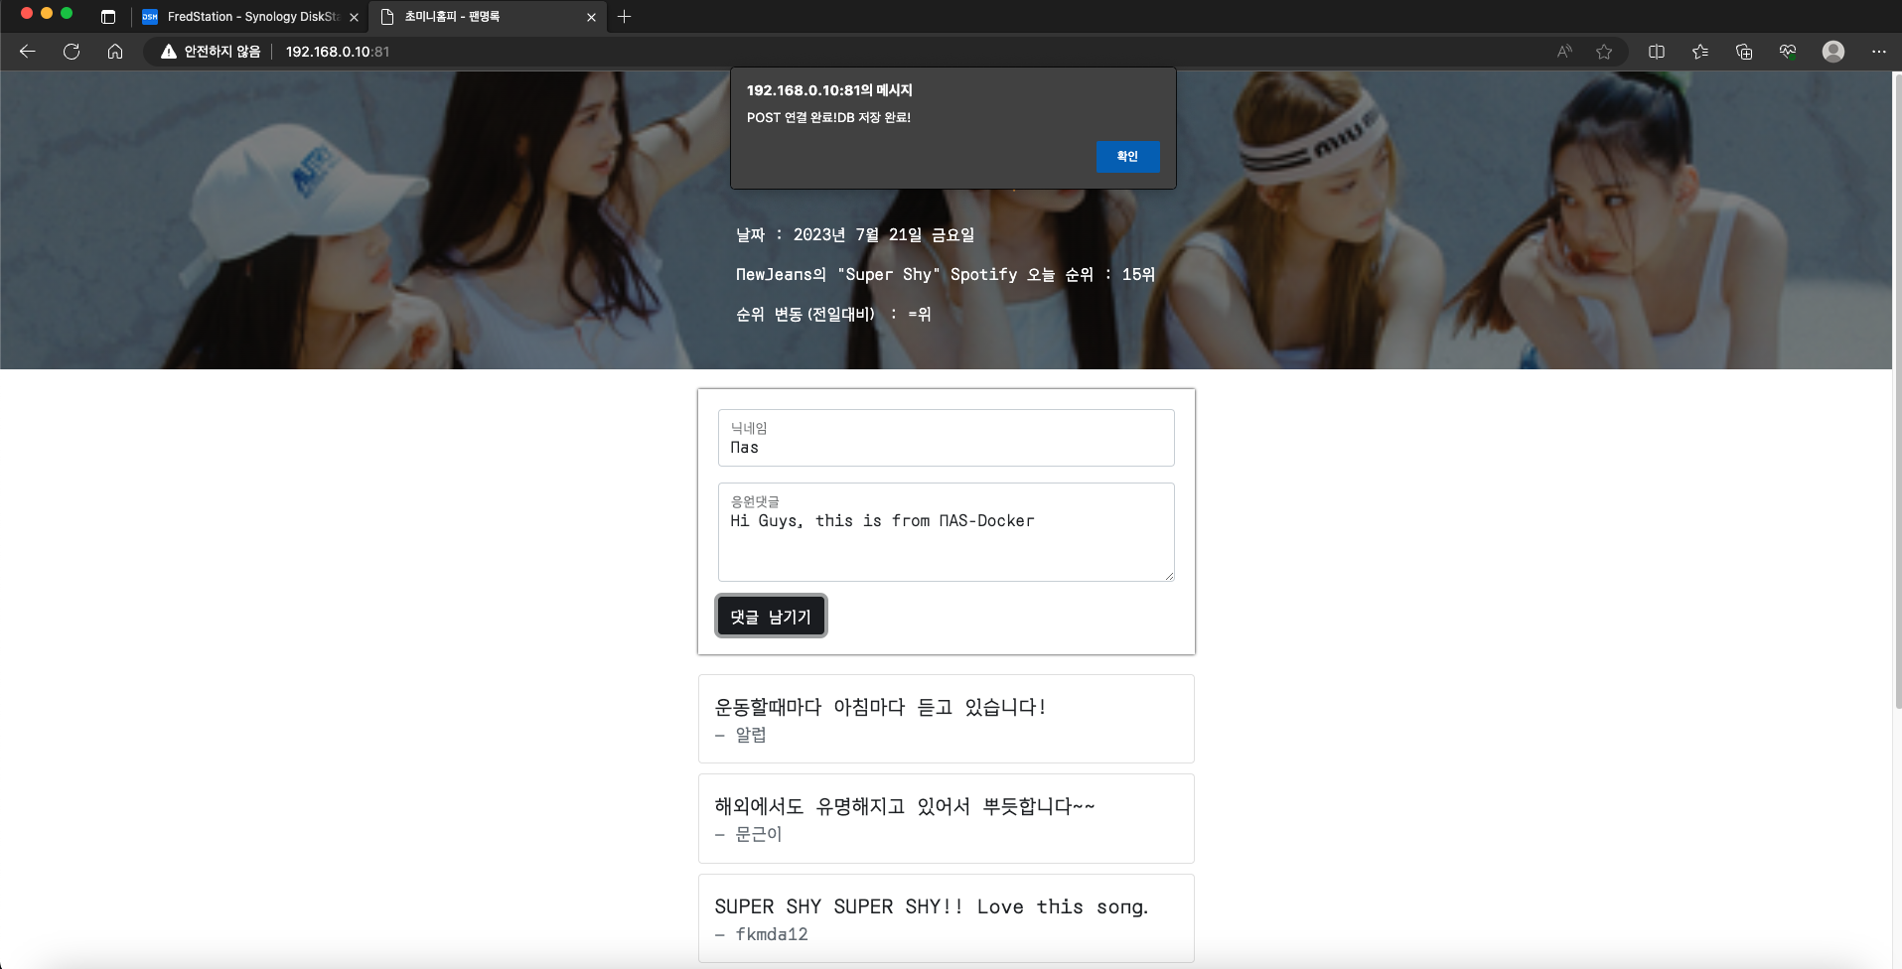Reload the page with the refresh icon
This screenshot has width=1902, height=969.
pos(72,52)
